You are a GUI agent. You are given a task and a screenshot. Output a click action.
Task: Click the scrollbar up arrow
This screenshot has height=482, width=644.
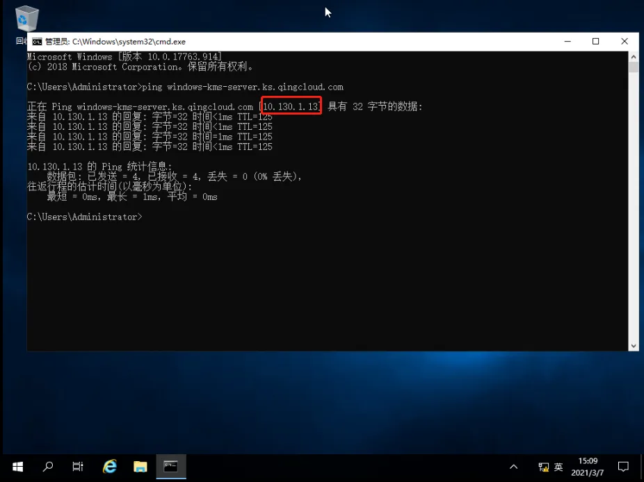point(633,57)
